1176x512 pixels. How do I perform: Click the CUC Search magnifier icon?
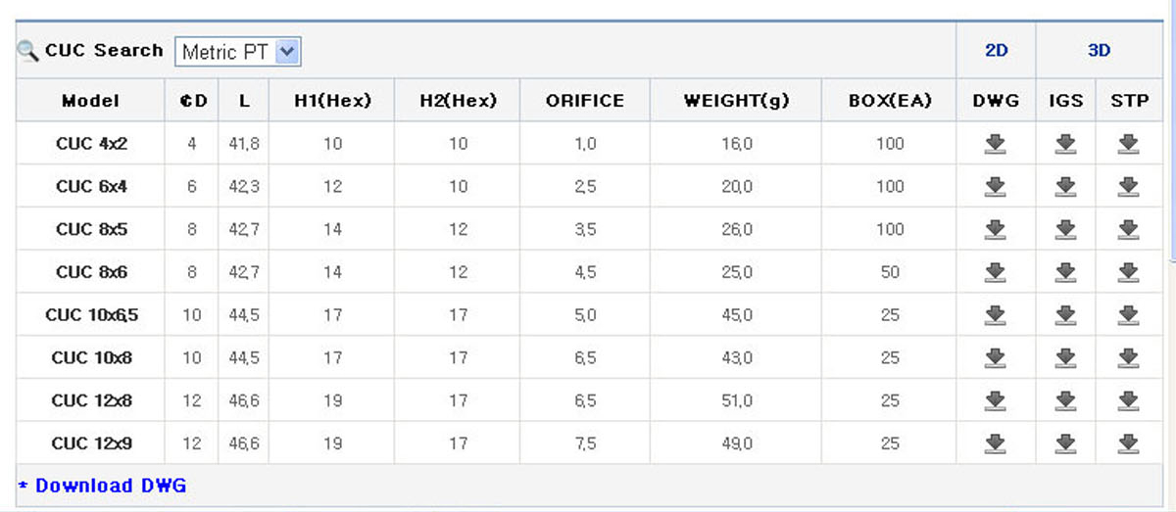[x=28, y=51]
